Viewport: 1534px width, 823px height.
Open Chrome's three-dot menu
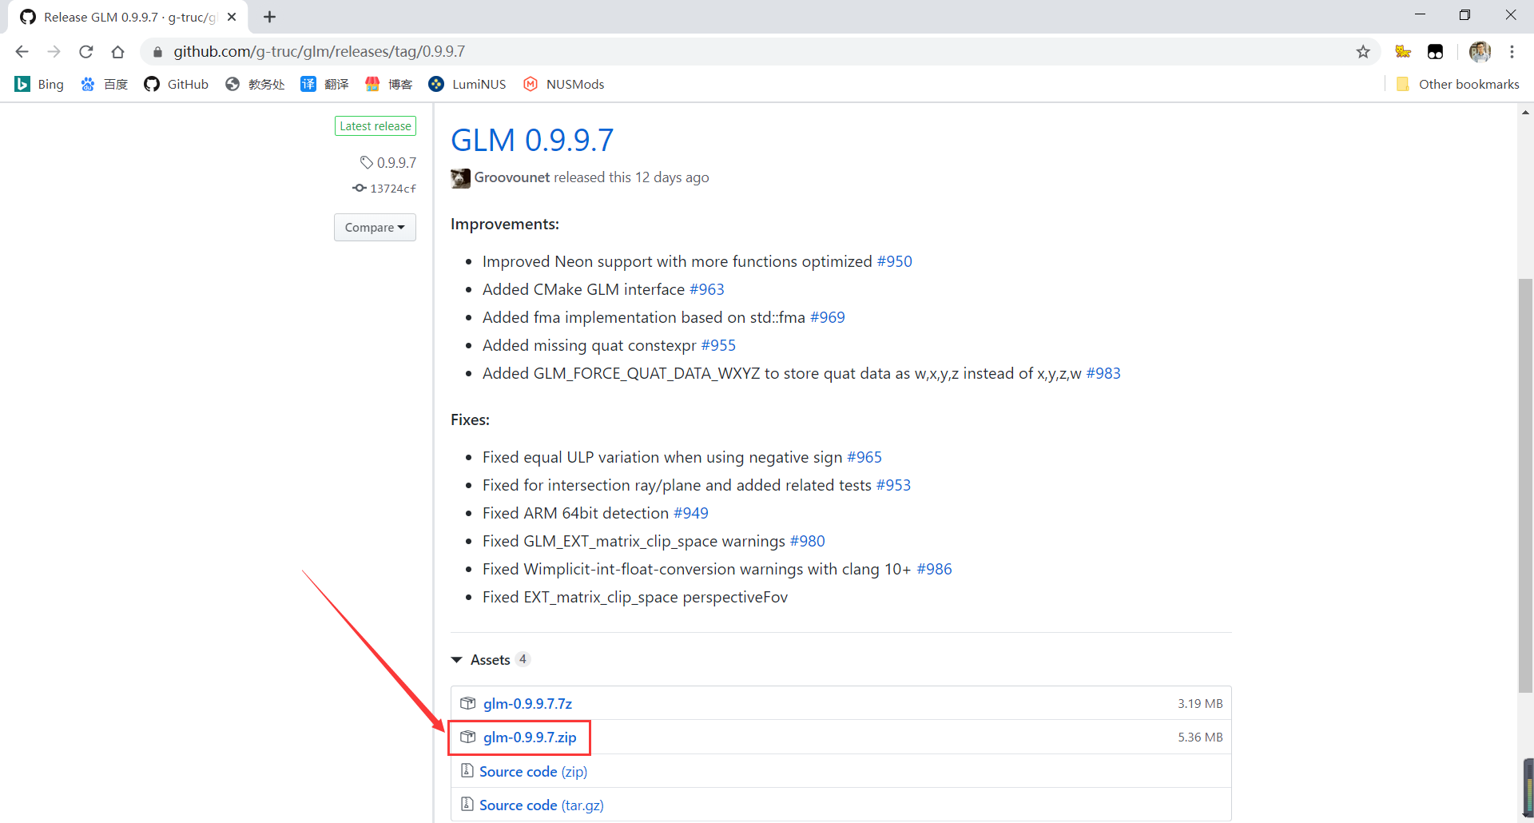(1512, 51)
